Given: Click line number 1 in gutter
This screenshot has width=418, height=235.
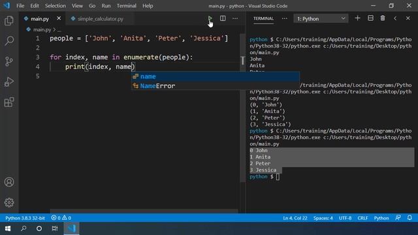Looking at the screenshot, I should pyautogui.click(x=38, y=39).
